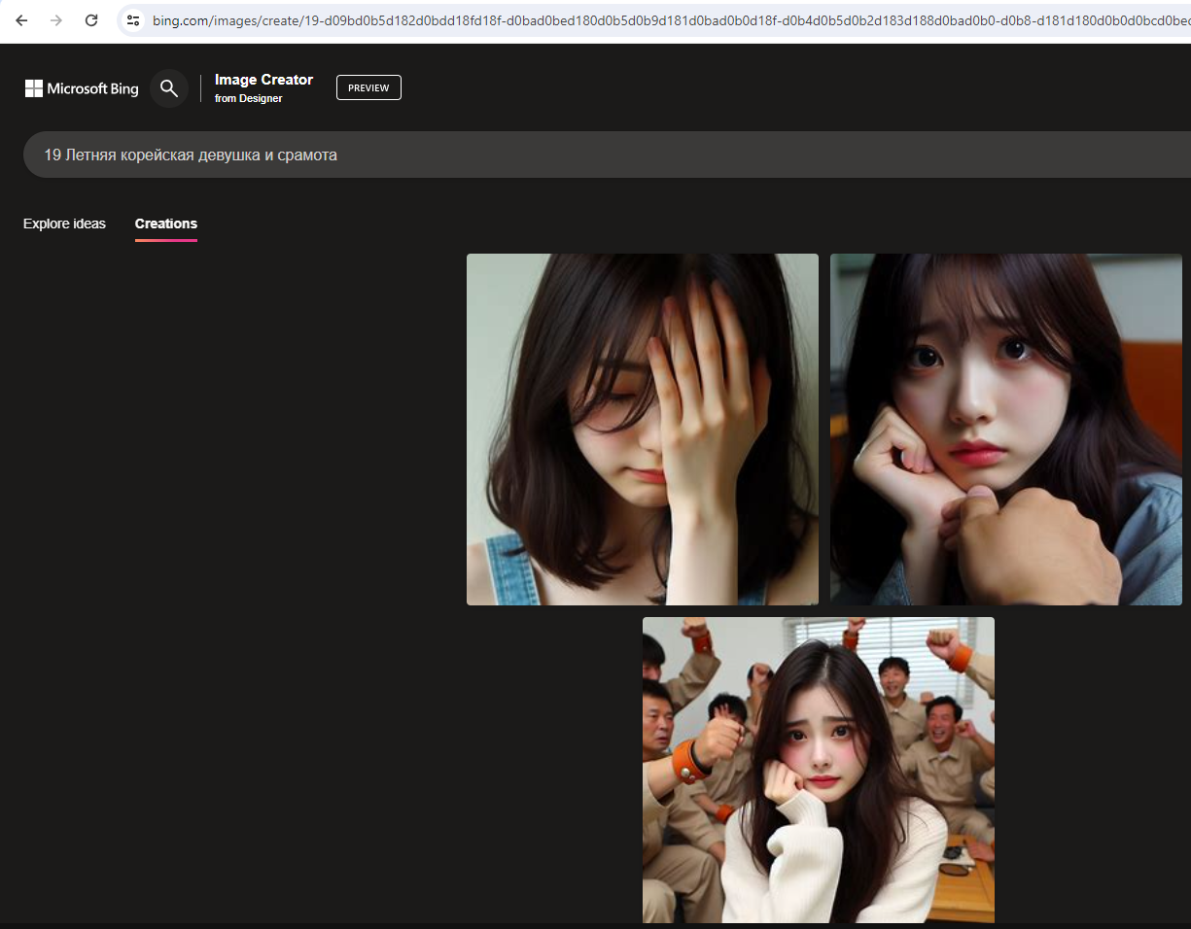Click the browser forward arrow
The width and height of the screenshot is (1191, 929).
click(x=56, y=20)
